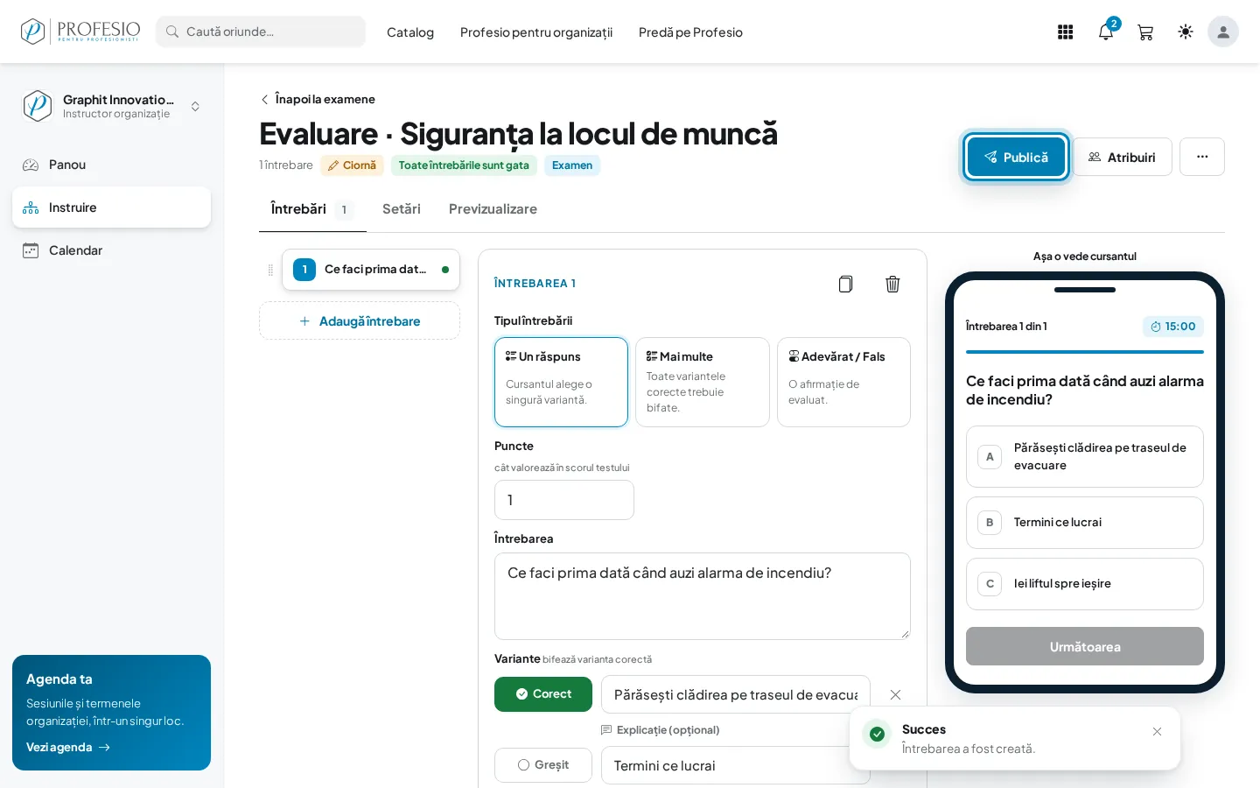
Task: Open the Catalog menu item
Action: pos(410,32)
